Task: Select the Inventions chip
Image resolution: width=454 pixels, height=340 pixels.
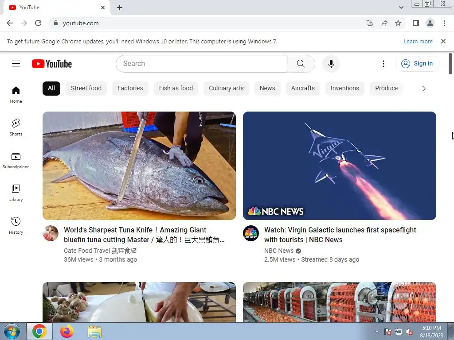Action: tap(344, 89)
